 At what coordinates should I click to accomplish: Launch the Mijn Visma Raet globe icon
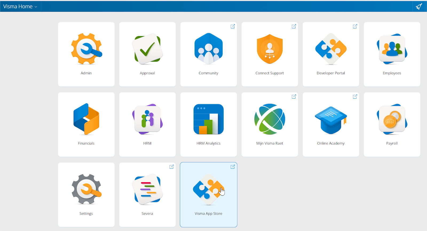tap(270, 119)
